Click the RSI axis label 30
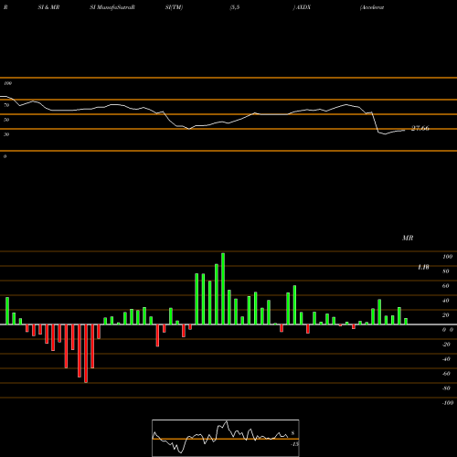 point(6,134)
